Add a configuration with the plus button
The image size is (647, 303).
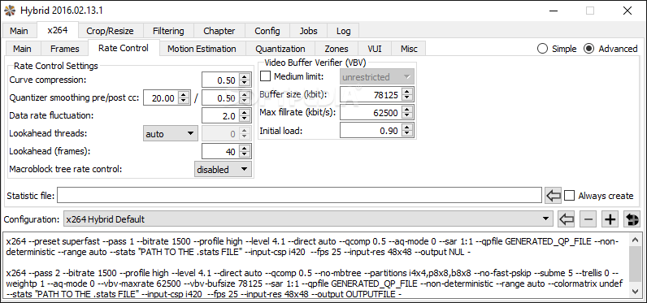point(610,219)
